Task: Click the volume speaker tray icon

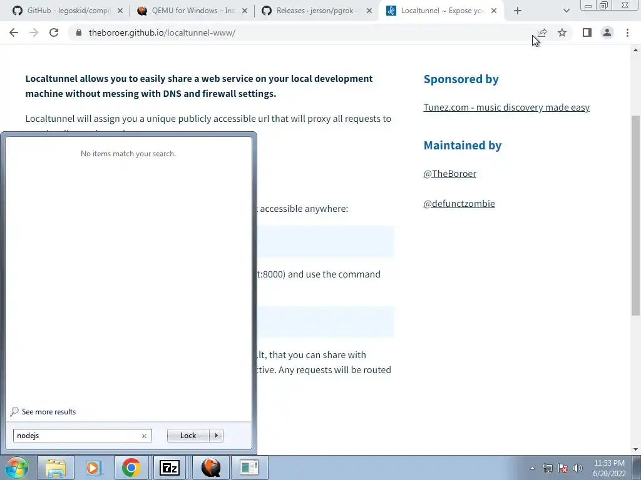Action: tap(578, 468)
